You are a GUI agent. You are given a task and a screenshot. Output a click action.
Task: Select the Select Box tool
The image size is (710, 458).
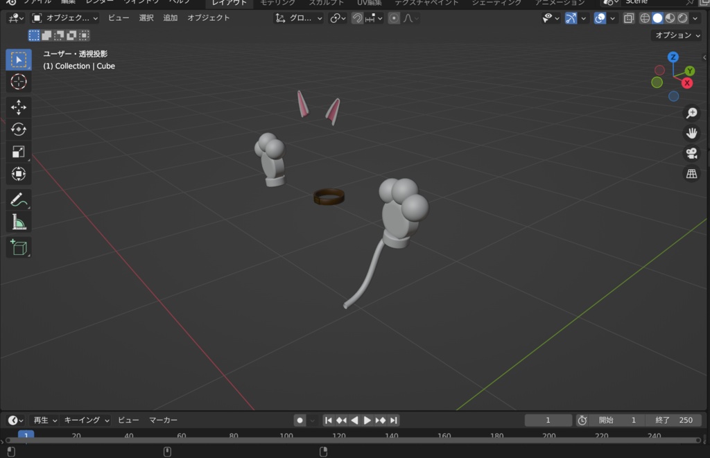pos(19,60)
